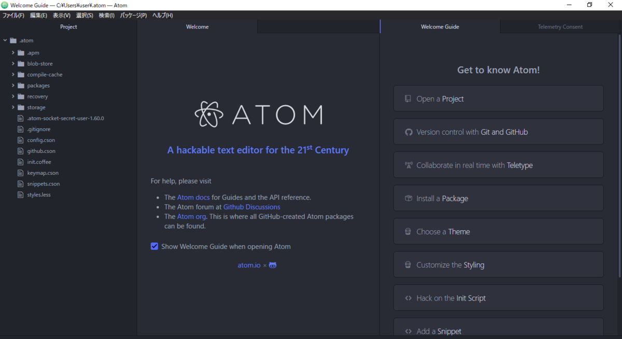The image size is (622, 339).
Task: Expand the .apm folder chevron
Action: [13, 53]
